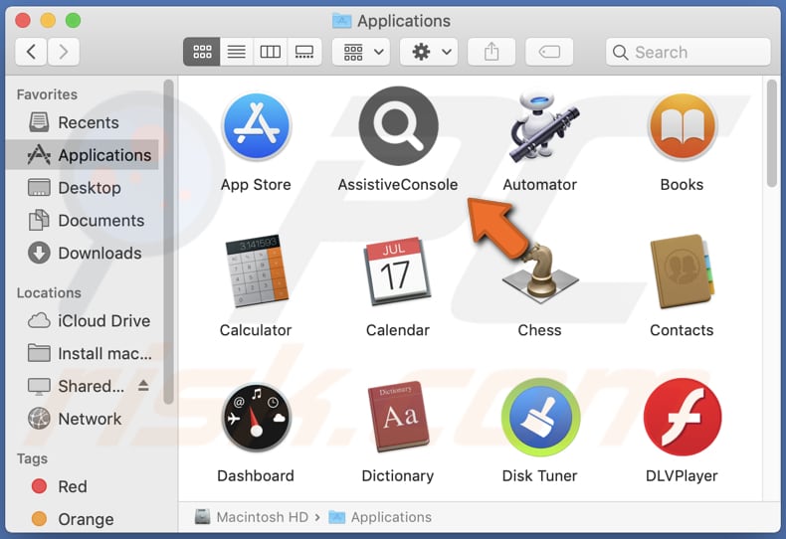Open the Calculator app icon
Screen dimensions: 786x539
coord(257,270)
